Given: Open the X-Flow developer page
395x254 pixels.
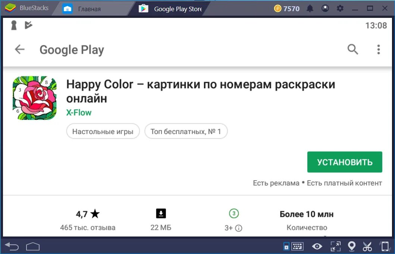Looking at the screenshot, I should pos(79,112).
